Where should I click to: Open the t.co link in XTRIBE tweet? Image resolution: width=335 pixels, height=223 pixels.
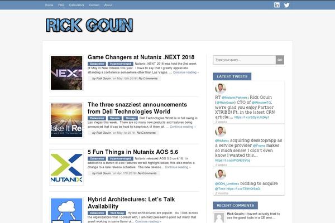(x=252, y=118)
